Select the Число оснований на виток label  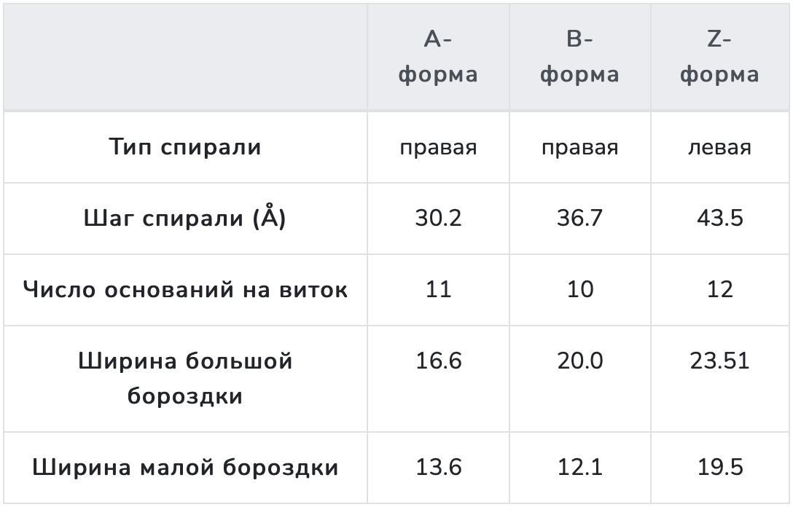(x=185, y=290)
